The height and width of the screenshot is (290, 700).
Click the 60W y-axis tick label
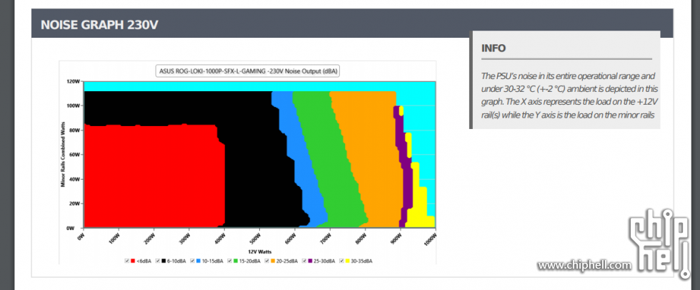pyautogui.click(x=75, y=155)
